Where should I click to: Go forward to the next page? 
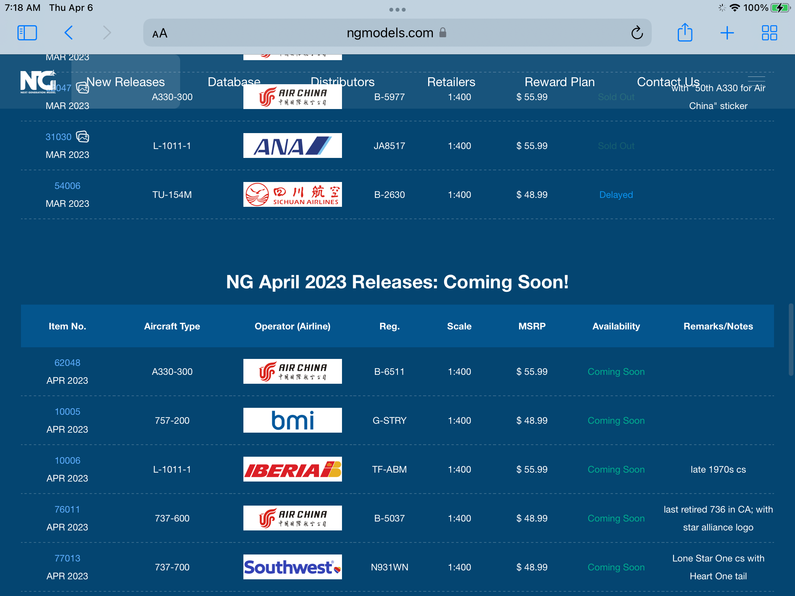coord(107,33)
